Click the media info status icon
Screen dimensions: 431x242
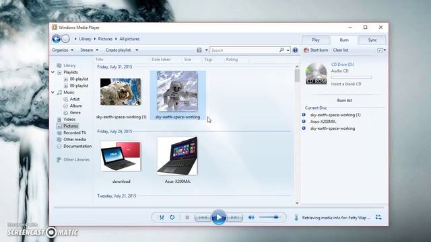click(296, 218)
